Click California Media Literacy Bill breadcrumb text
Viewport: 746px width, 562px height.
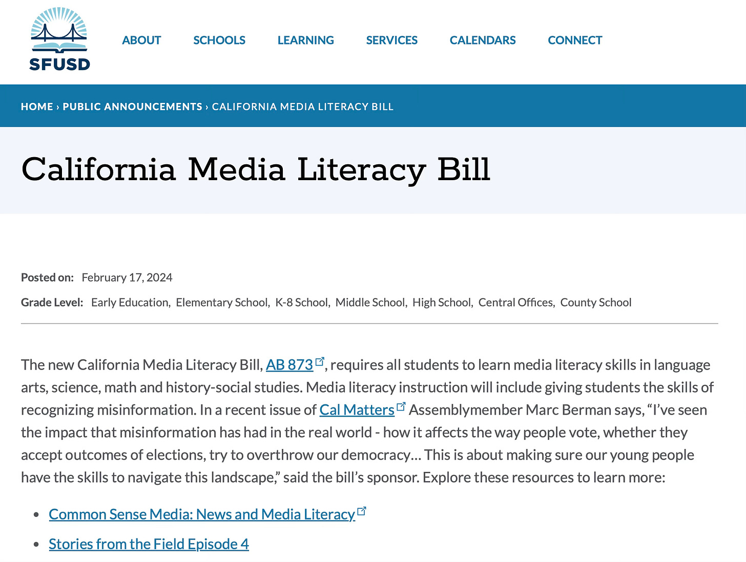point(303,106)
